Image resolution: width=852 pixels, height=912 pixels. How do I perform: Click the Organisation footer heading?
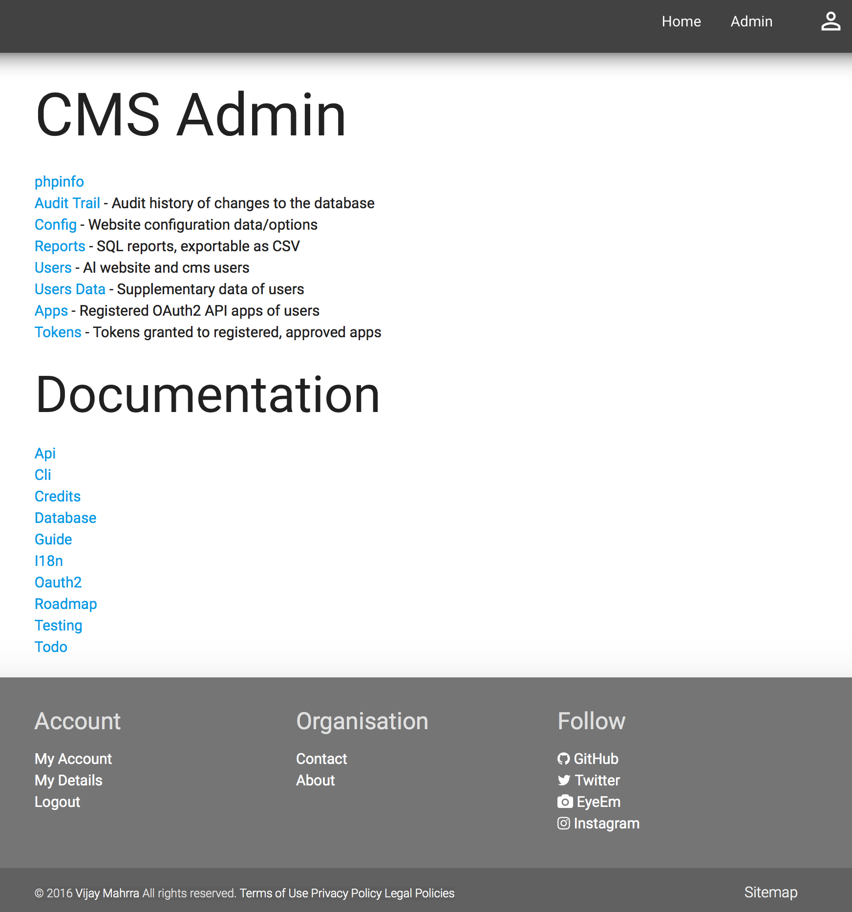[362, 721]
